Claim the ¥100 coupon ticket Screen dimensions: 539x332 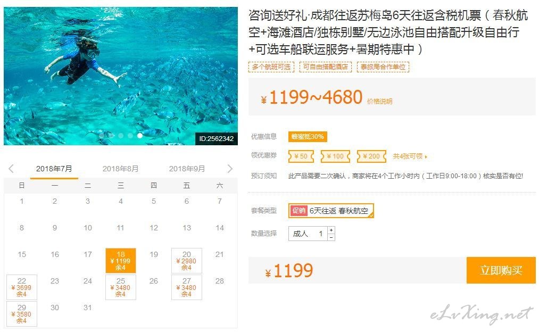pyautogui.click(x=335, y=156)
